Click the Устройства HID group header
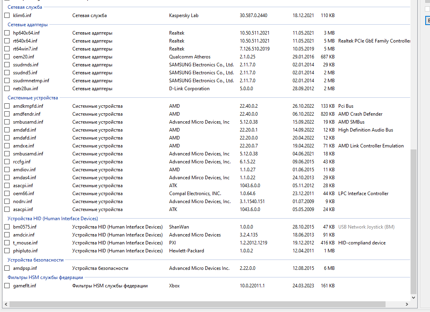The image size is (430, 312). (x=53, y=219)
